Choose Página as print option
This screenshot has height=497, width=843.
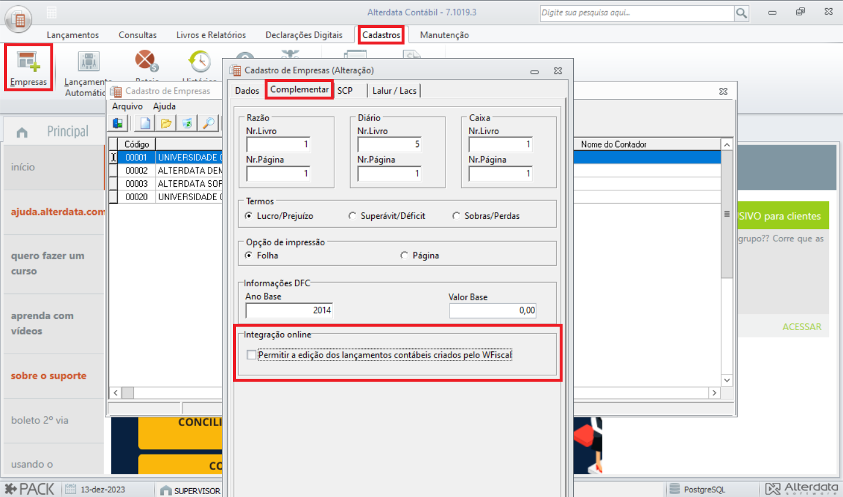click(404, 255)
